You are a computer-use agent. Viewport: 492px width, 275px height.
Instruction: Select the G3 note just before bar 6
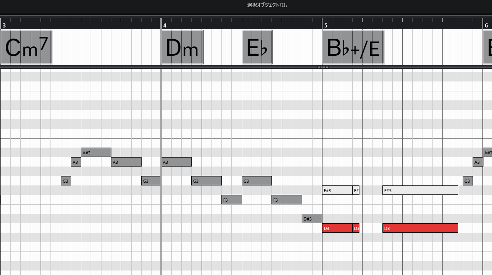pyautogui.click(x=468, y=181)
